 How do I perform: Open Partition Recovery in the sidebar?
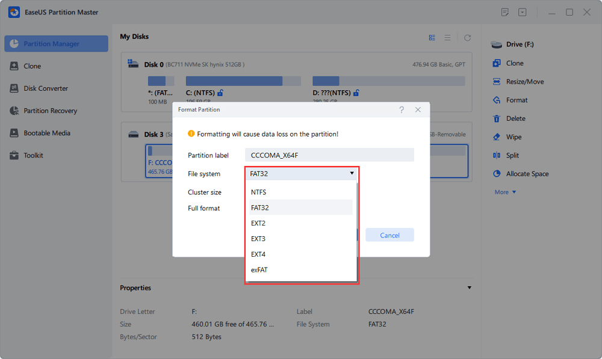pos(43,111)
